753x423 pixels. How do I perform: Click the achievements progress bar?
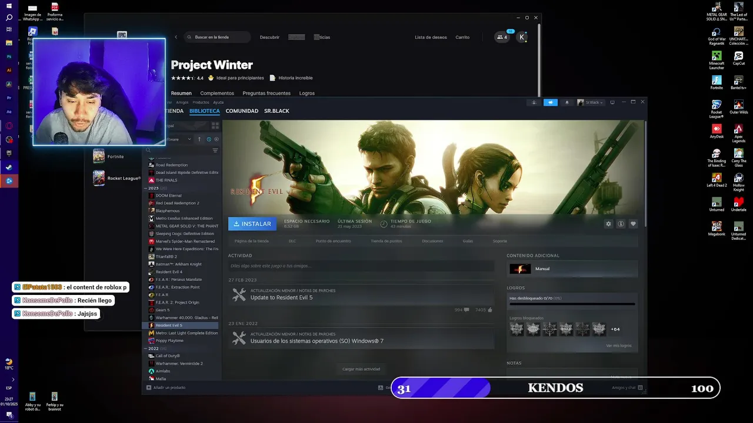pos(572,304)
